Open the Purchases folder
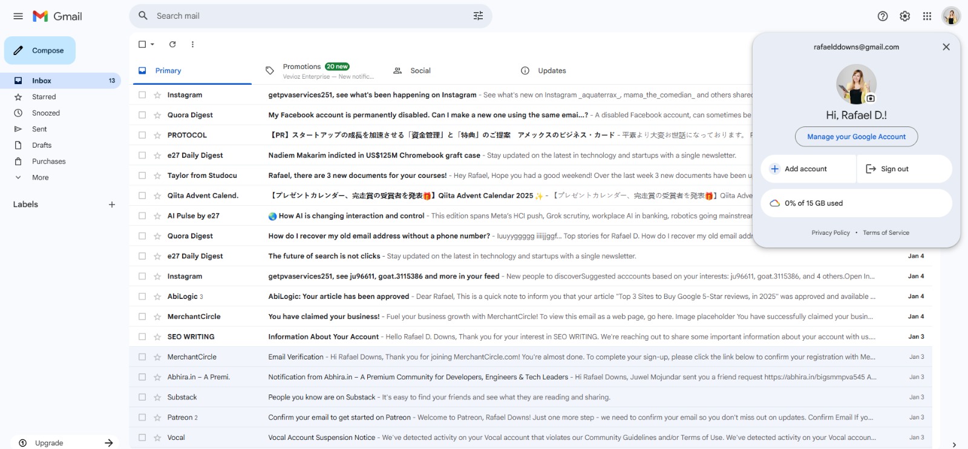 point(60,162)
